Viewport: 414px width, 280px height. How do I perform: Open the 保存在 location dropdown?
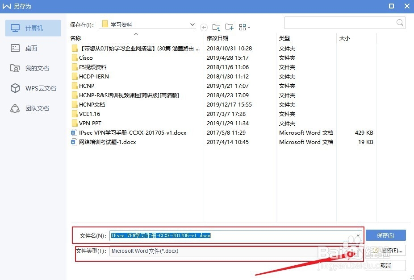point(192,25)
